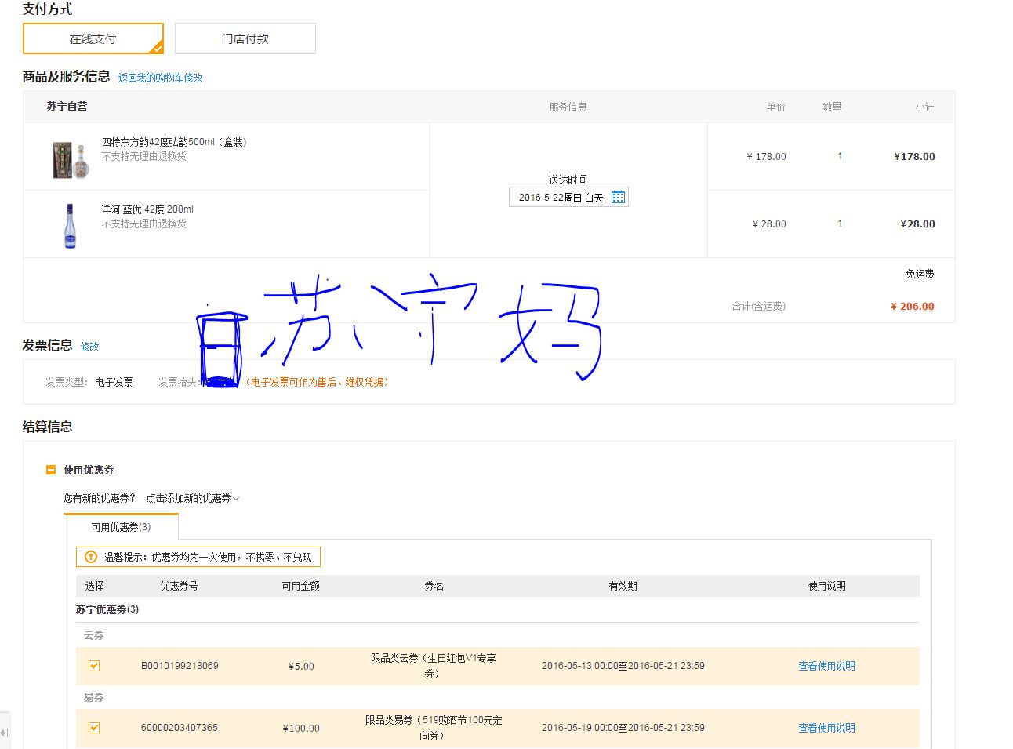
Task: Click the 洋河 蓝优 subtotal ¥28.00
Action: pyautogui.click(x=917, y=224)
